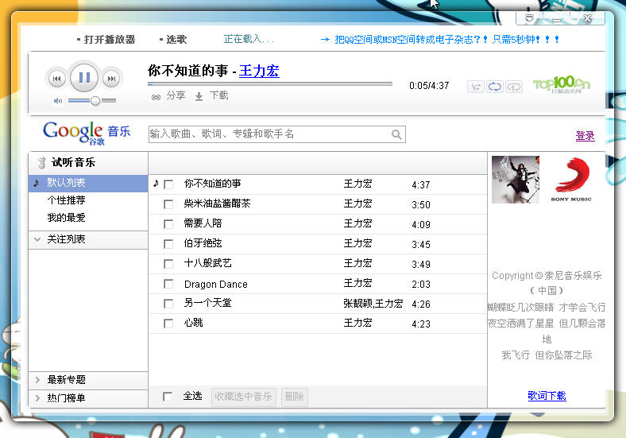626x438 pixels.
Task: Skip to the next track
Action: point(111,79)
